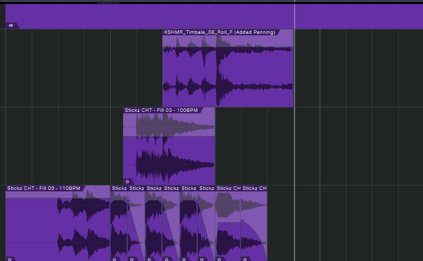423x261 pixels.
Task: Select the Stickz Fill 05 waveform body
Action: coord(58,226)
